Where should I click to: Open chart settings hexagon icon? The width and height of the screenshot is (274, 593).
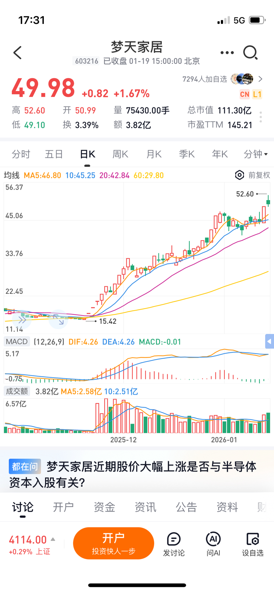[x=239, y=175]
